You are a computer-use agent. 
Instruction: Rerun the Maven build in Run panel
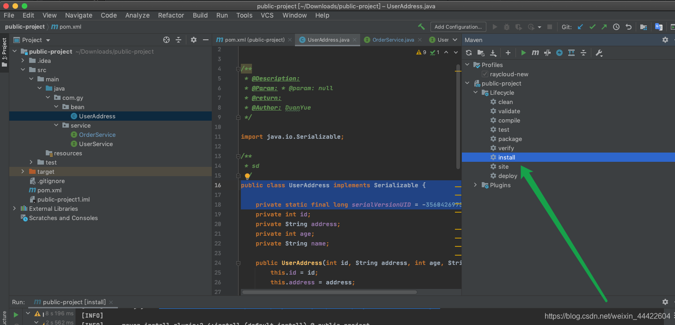[16, 314]
